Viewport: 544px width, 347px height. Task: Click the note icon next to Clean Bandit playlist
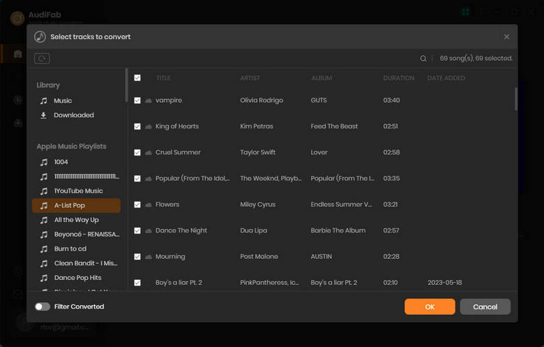click(44, 264)
